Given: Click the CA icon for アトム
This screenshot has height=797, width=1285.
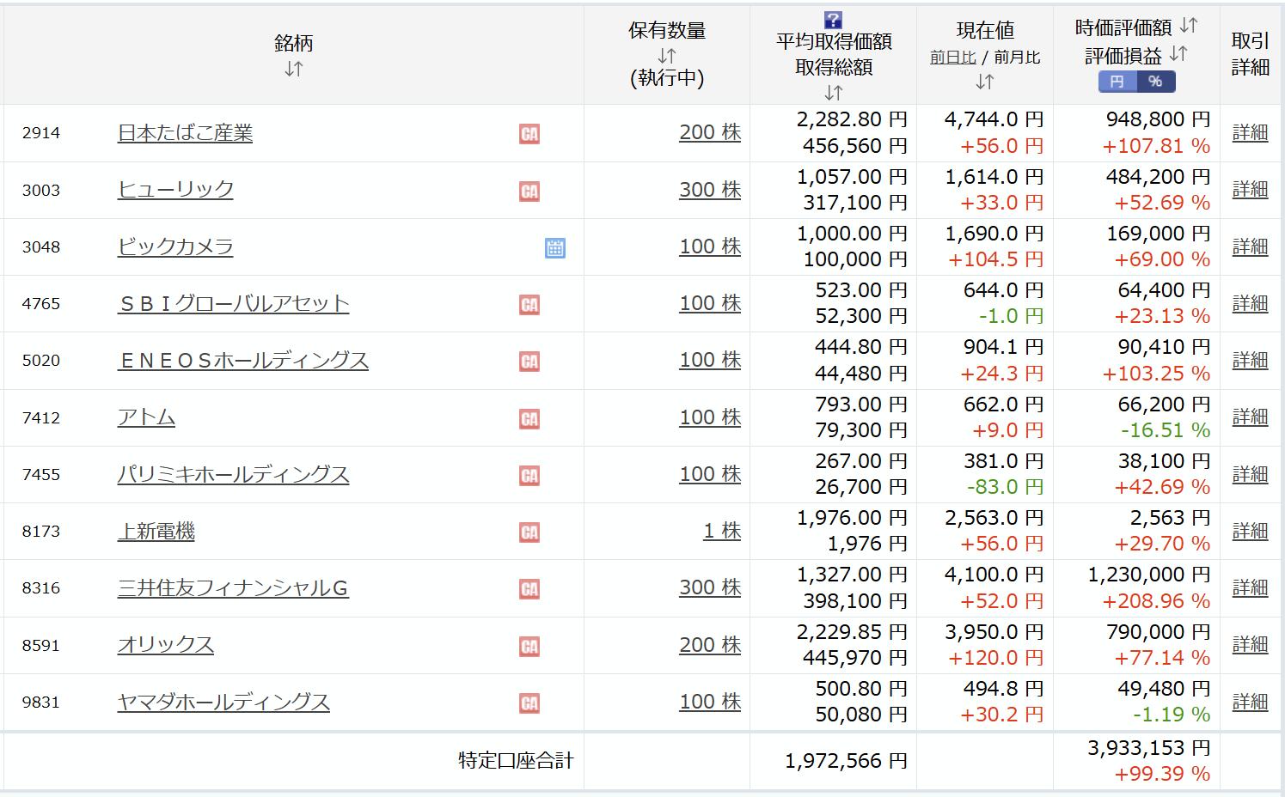Looking at the screenshot, I should click(529, 419).
